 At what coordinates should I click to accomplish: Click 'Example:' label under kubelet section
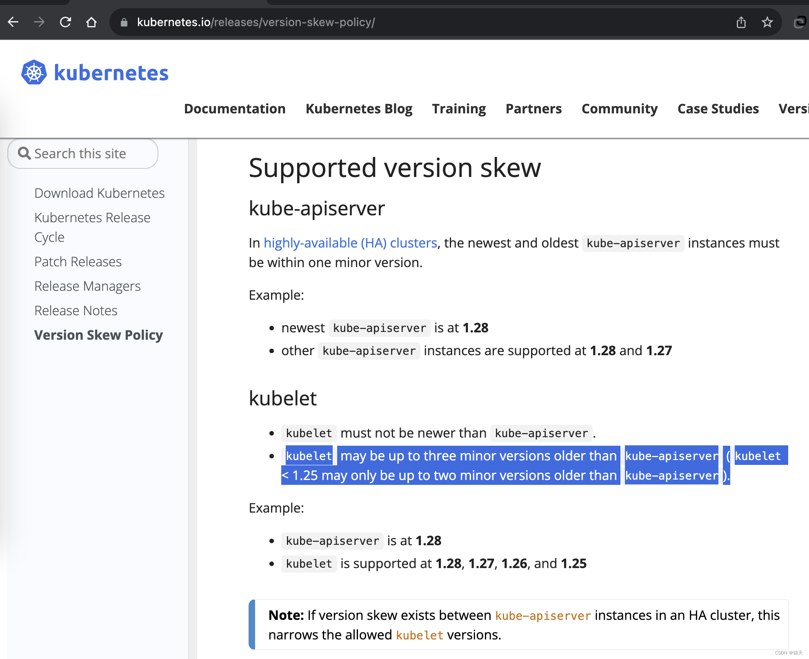[x=276, y=508]
